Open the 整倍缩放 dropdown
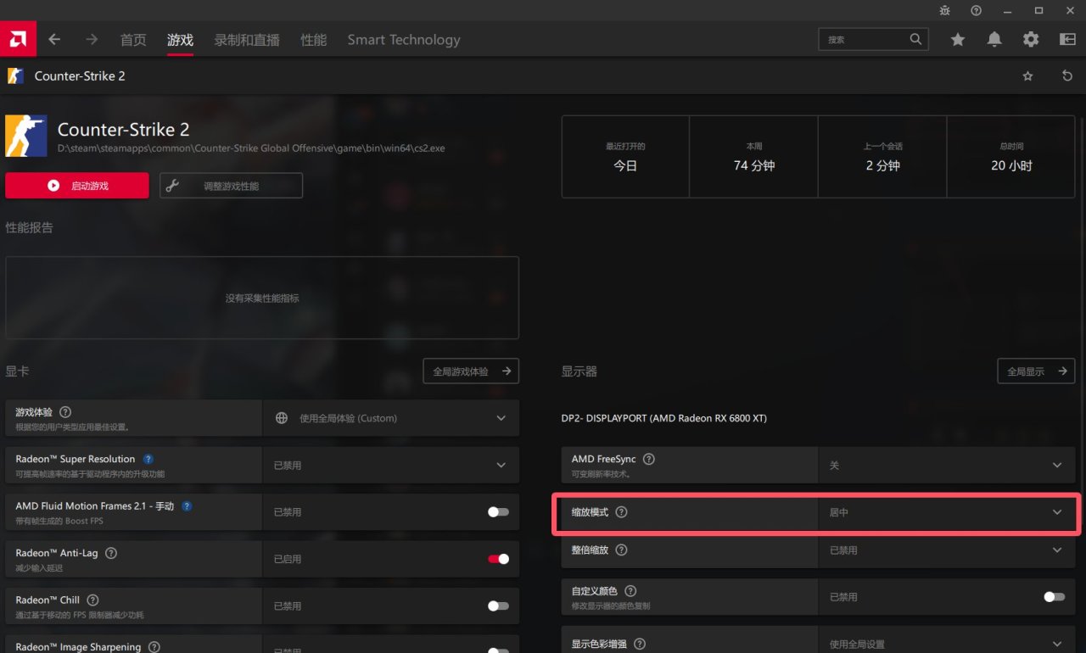 (x=948, y=550)
